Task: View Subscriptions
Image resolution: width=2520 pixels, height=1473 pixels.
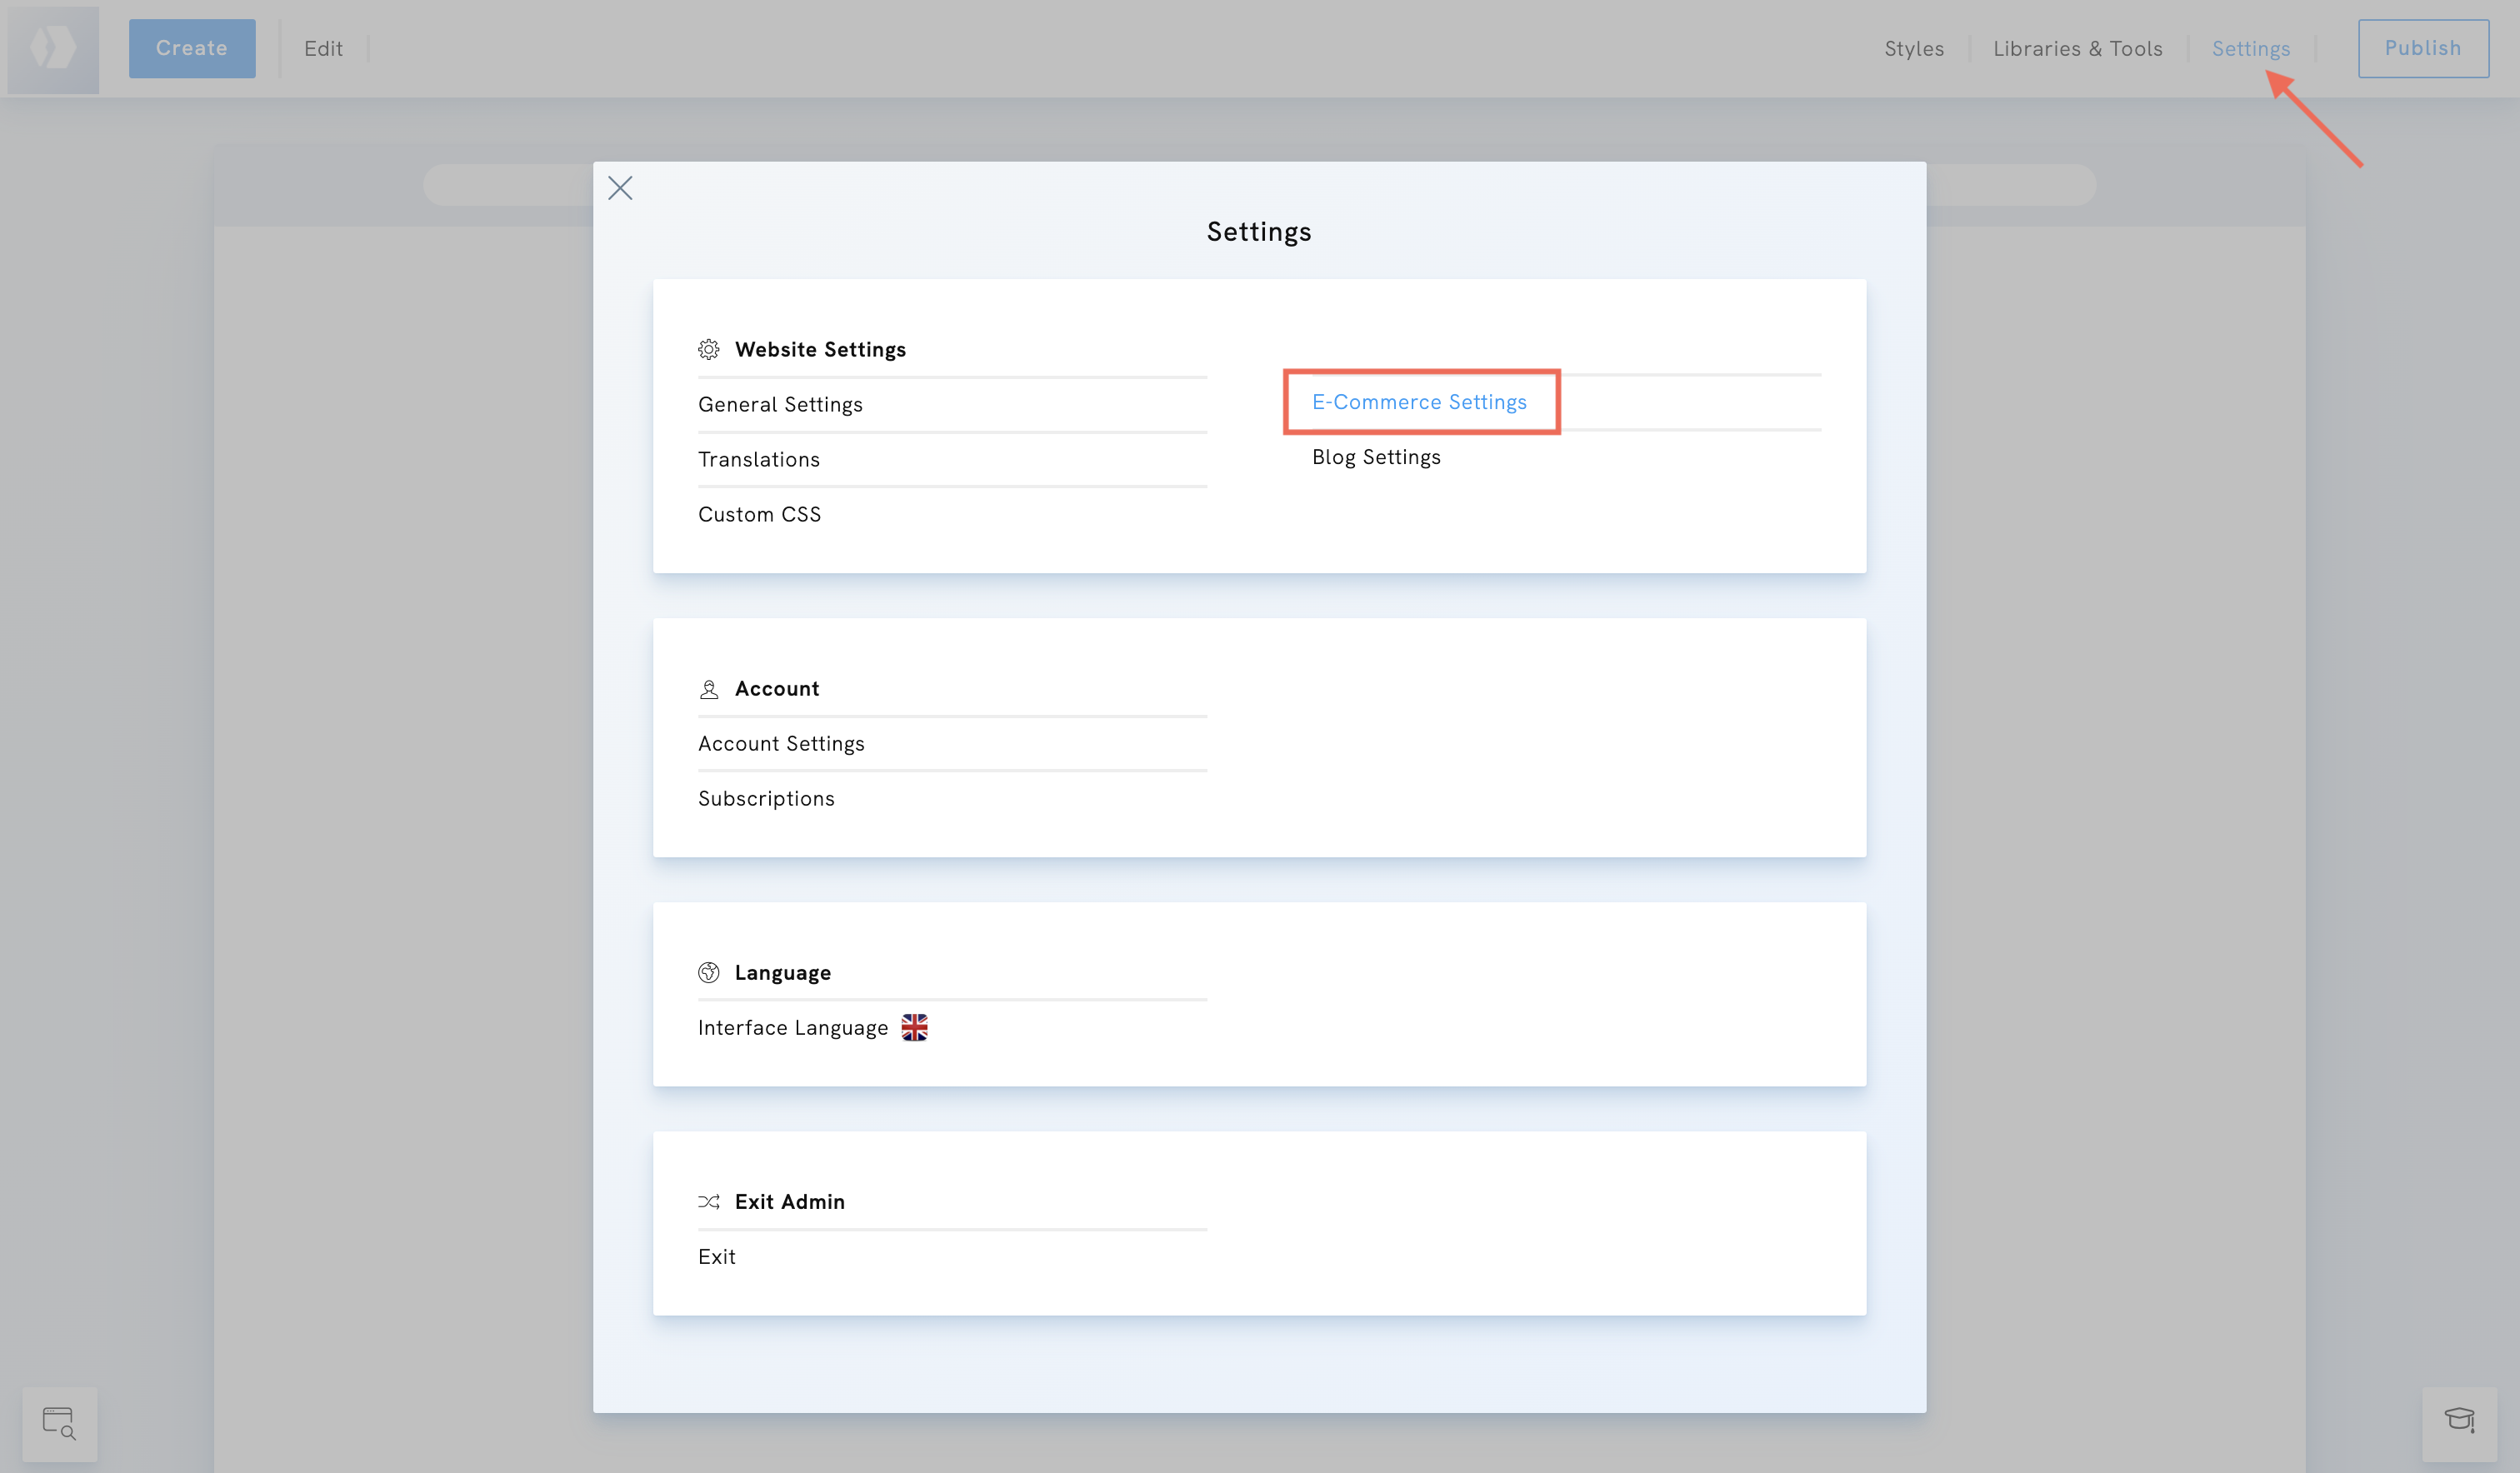Action: (766, 798)
